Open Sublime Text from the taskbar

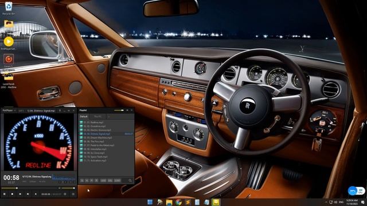tap(188, 202)
